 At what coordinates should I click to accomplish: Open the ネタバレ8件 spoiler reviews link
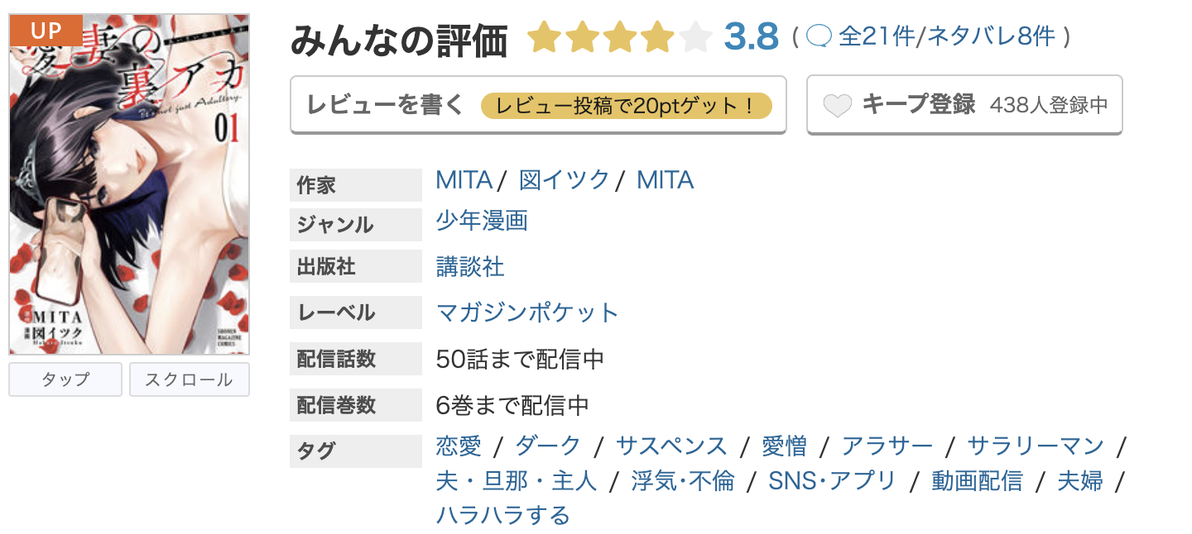992,37
